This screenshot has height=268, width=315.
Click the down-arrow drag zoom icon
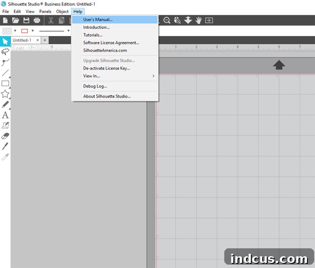(x=188, y=20)
